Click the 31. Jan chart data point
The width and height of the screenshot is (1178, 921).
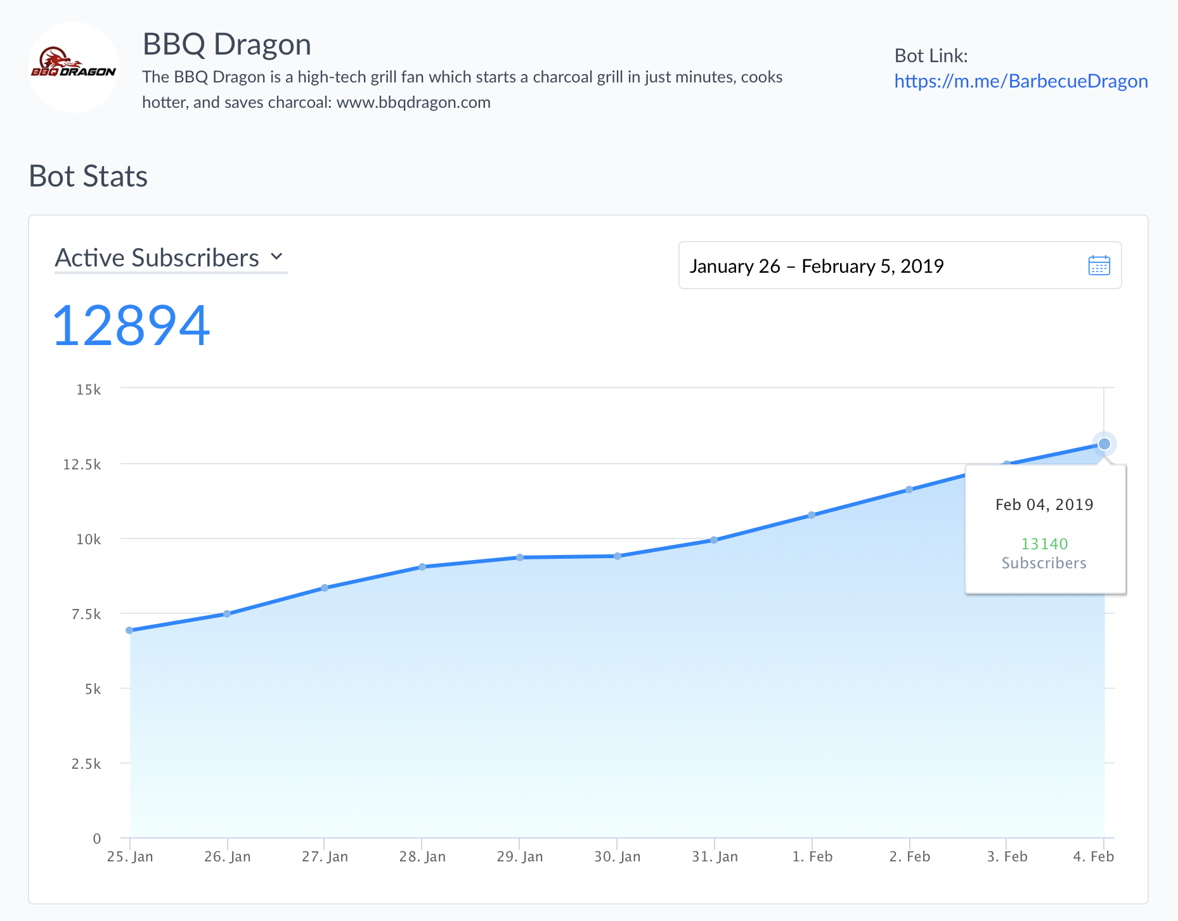point(714,540)
